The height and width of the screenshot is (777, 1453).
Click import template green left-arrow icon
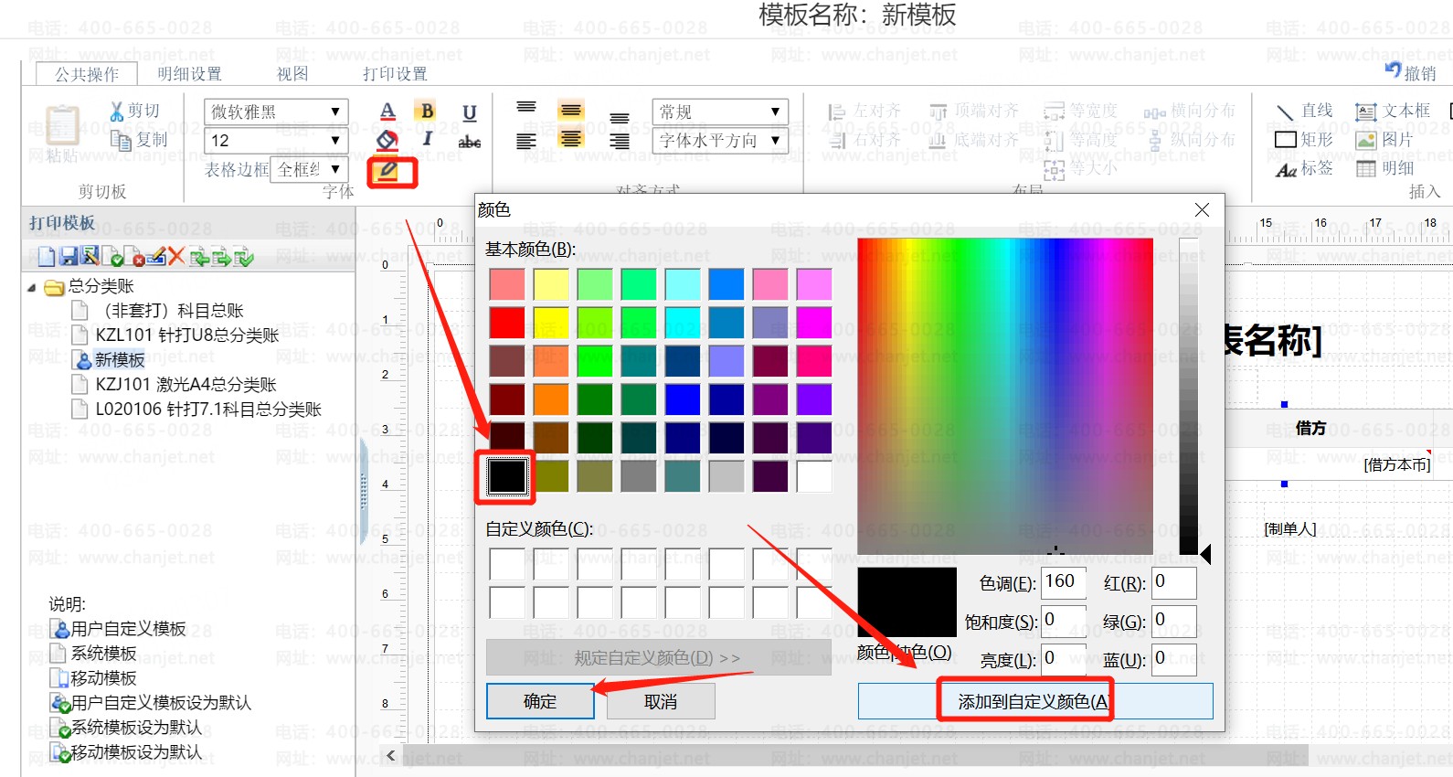pyautogui.click(x=199, y=258)
